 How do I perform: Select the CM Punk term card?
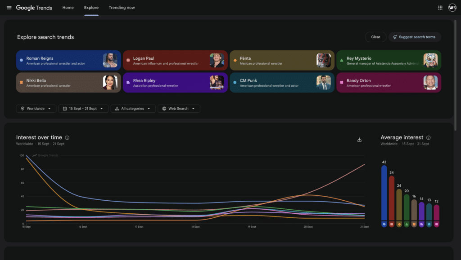pos(282,83)
